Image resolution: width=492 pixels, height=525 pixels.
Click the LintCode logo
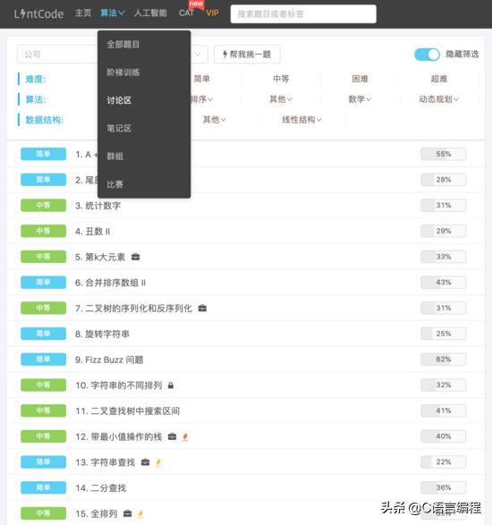click(x=38, y=13)
